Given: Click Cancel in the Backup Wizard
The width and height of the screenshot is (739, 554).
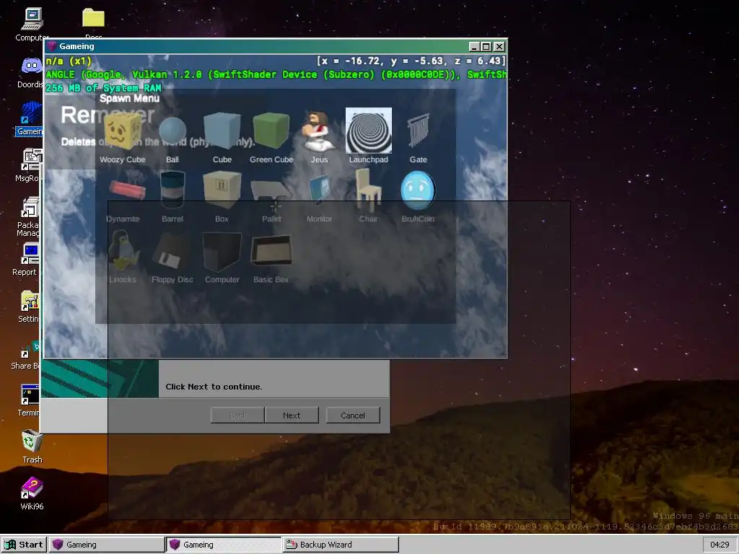Looking at the screenshot, I should coord(353,415).
